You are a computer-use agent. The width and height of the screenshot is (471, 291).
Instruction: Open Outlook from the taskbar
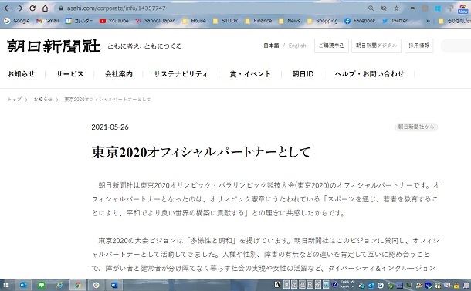click(x=23, y=285)
